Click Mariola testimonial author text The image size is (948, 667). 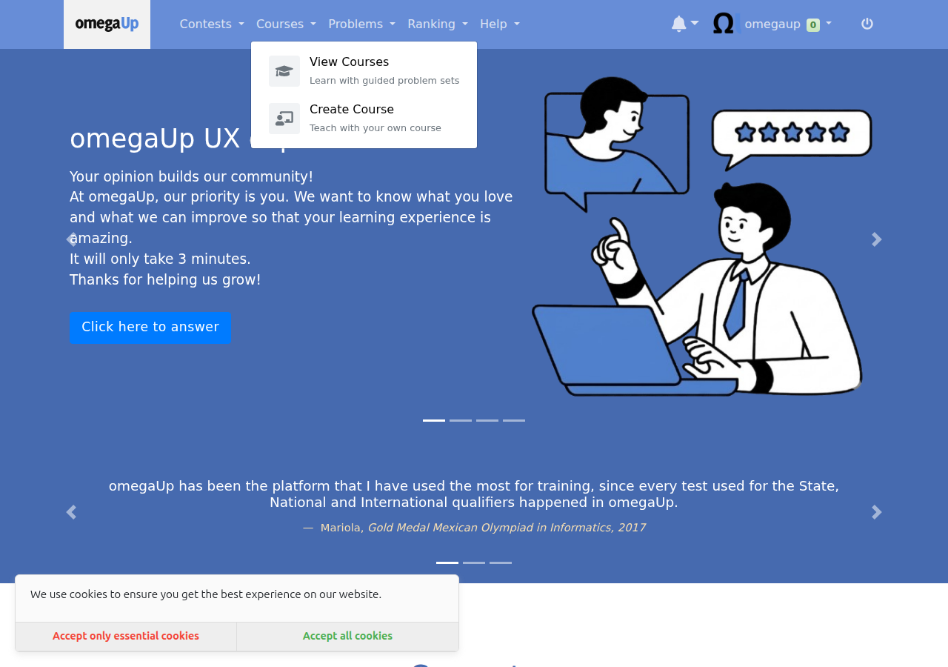(x=474, y=528)
